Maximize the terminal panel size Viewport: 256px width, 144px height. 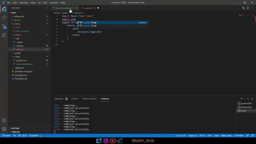(248, 99)
